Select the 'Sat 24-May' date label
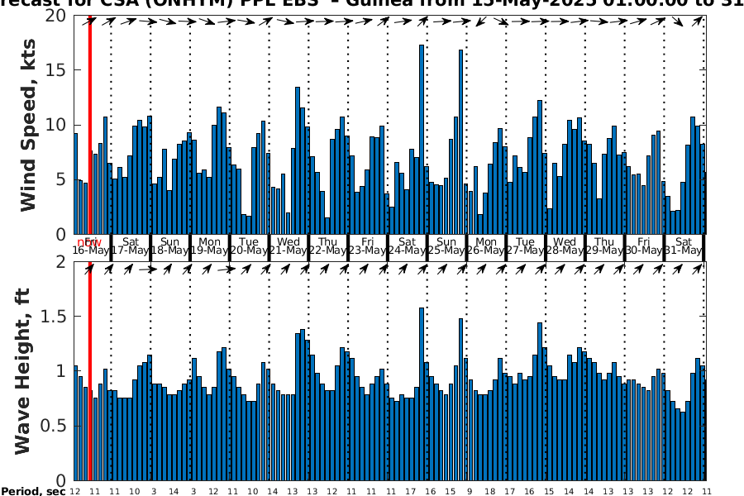This screenshot has width=744, height=496. [x=407, y=246]
